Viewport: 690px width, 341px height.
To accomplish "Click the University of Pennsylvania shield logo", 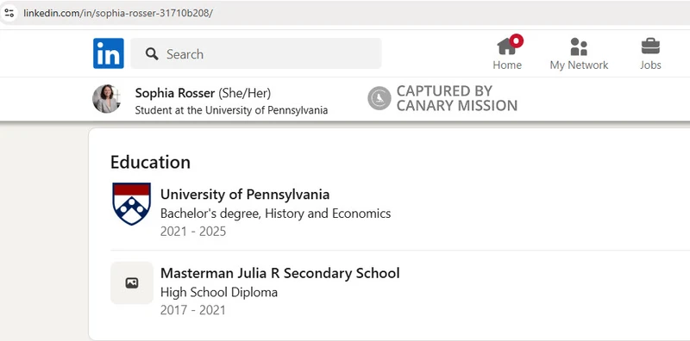I will [x=132, y=204].
